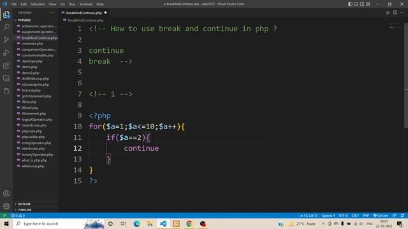Open the View menu
This screenshot has height=229, width=408.
click(52, 4)
